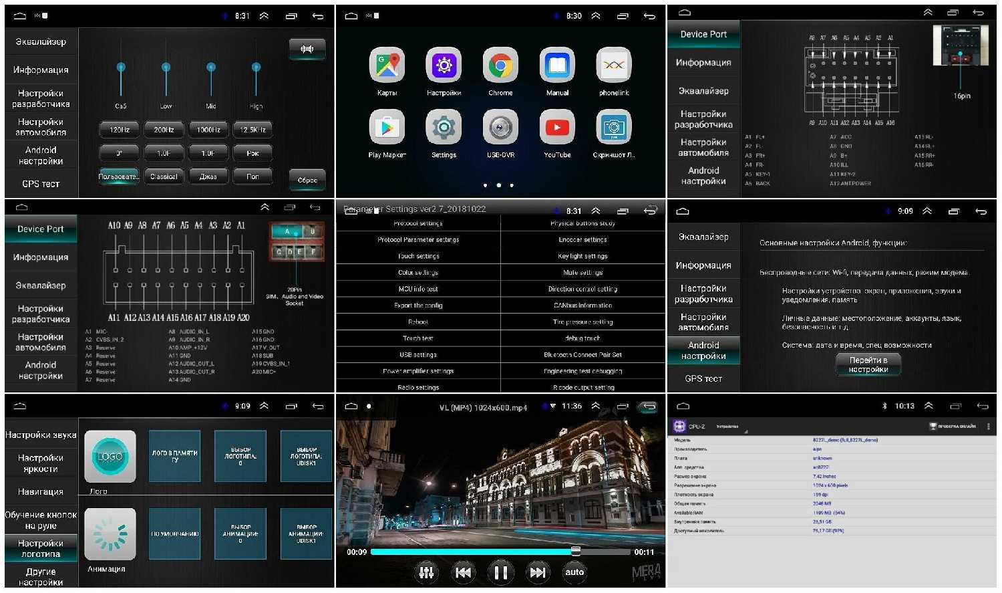Screen dimensions: 1002x593
Task: Expand the Устройство dropdown in CPU-Z
Action: (731, 427)
